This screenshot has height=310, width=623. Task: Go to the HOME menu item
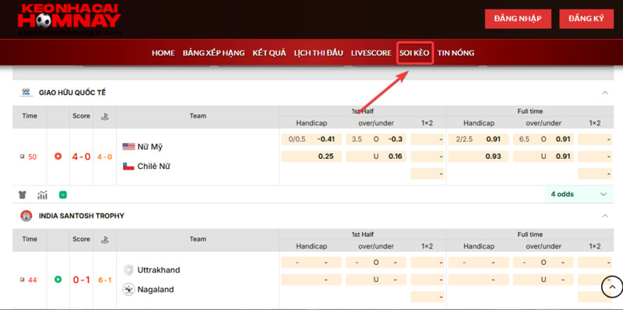coord(164,53)
